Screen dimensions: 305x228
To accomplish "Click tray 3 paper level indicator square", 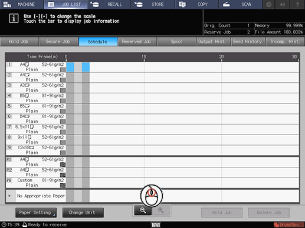I will click(63, 90).
